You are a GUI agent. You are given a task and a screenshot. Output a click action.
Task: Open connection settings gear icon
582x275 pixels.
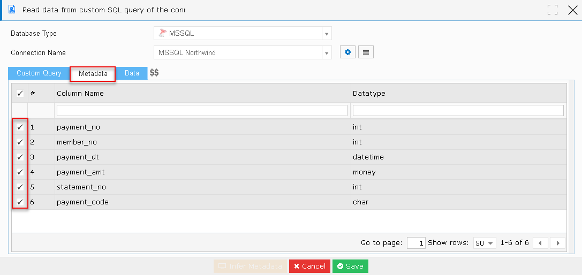348,52
